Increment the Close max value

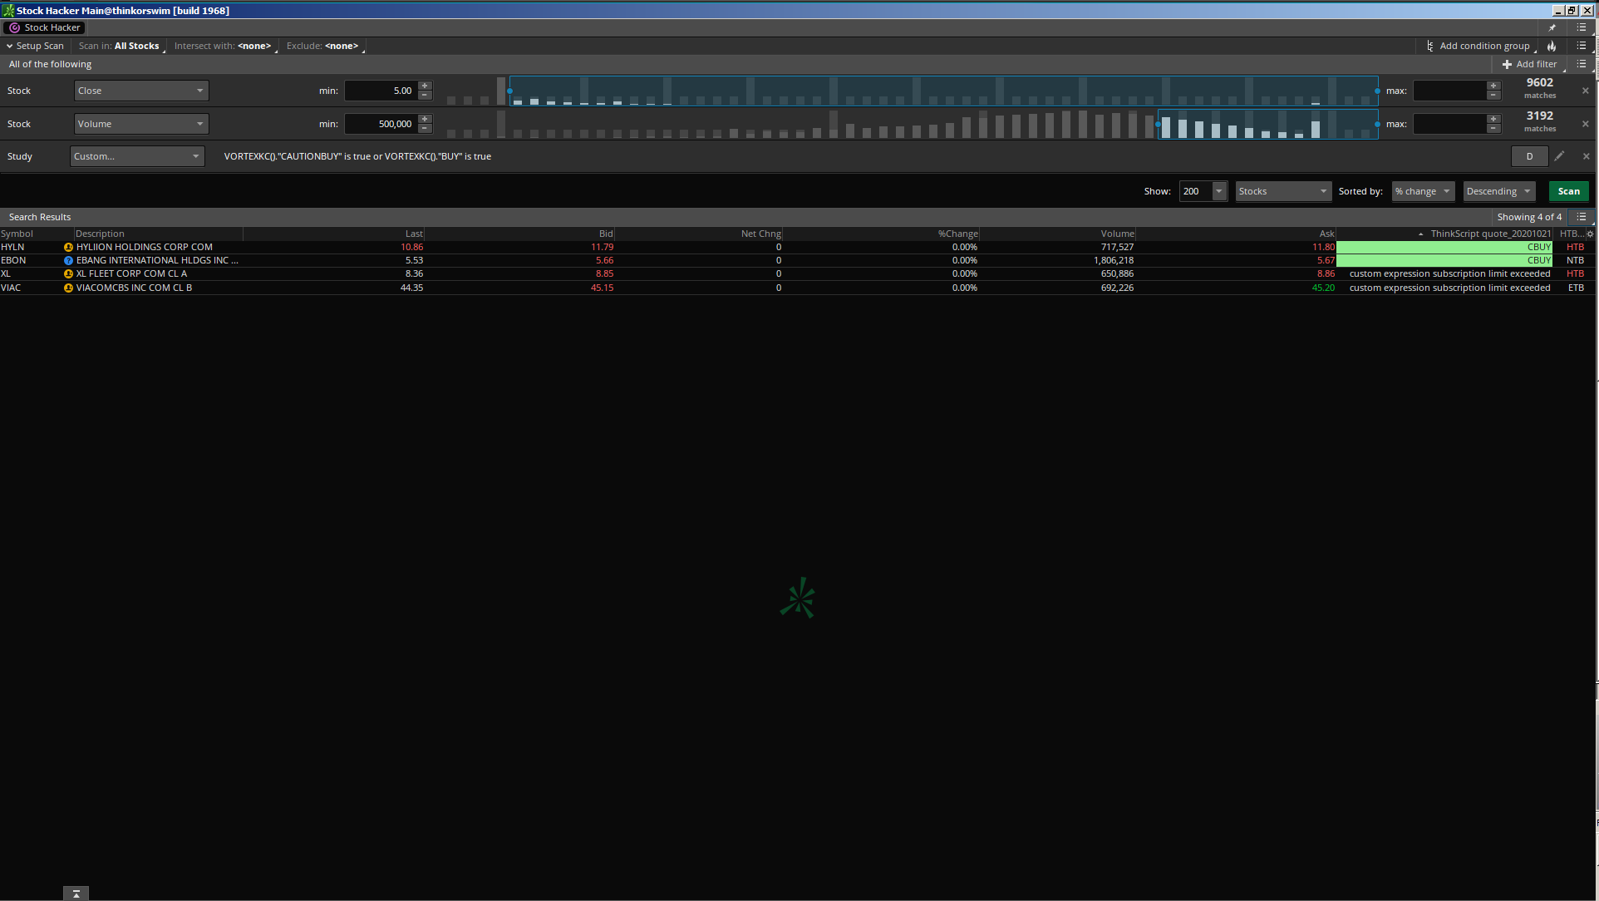tap(1493, 86)
